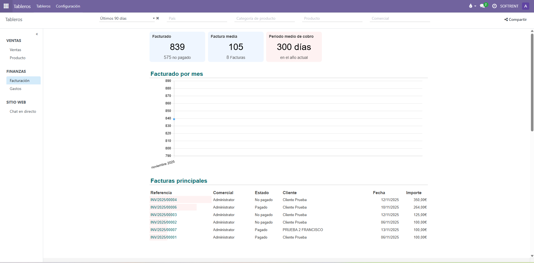This screenshot has width=534, height=263.
Task: Open the Tableros menu item
Action: tap(43, 6)
